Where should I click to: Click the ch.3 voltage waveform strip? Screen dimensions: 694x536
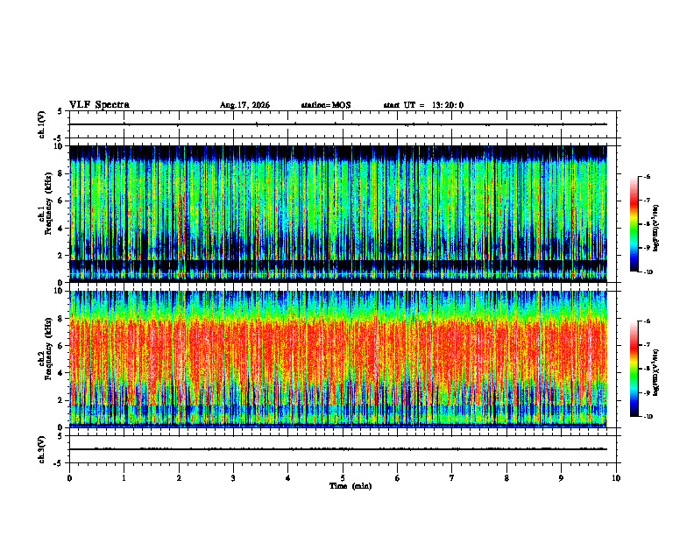tap(343, 449)
